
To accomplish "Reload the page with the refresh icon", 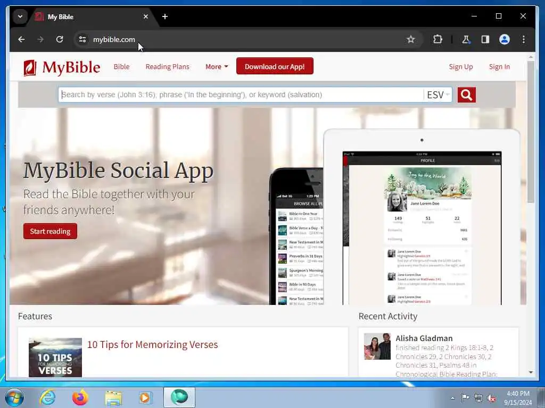I will point(60,39).
